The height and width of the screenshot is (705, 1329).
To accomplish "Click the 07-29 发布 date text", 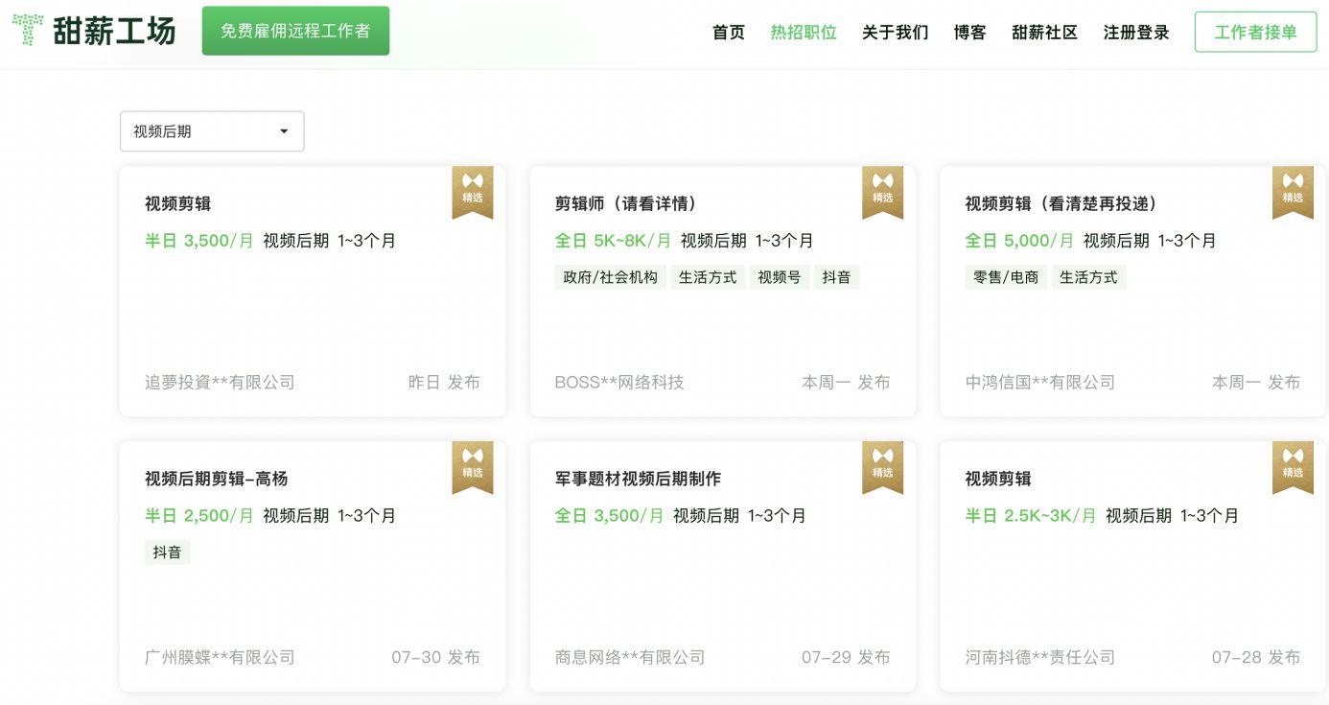I will click(846, 657).
